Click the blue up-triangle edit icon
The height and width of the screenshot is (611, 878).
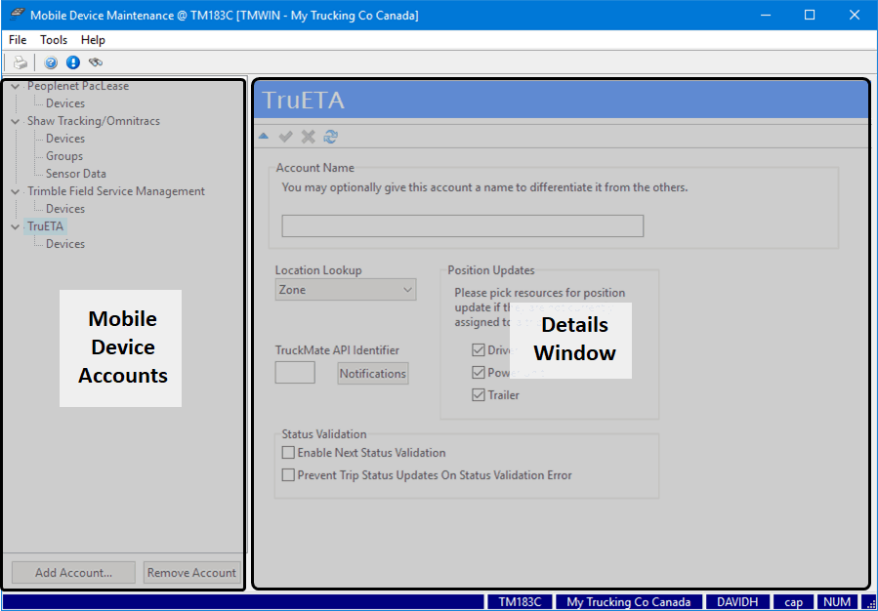264,137
